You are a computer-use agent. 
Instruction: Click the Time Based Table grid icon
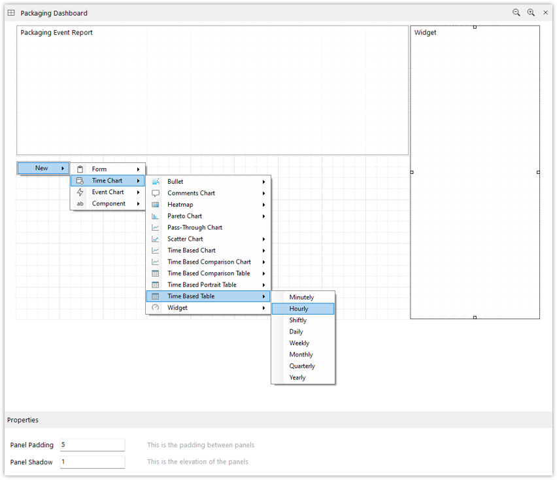[x=156, y=296]
